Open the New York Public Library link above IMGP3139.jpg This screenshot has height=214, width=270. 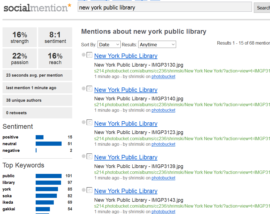(x=126, y=157)
